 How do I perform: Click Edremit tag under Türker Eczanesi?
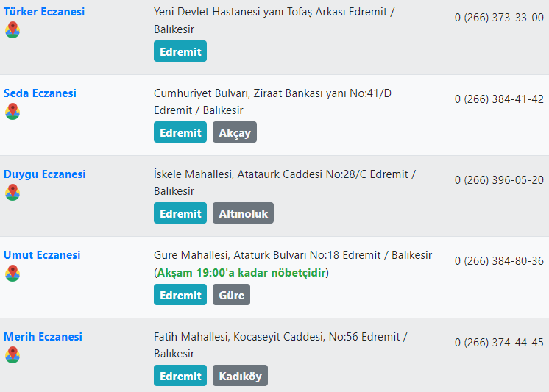pyautogui.click(x=180, y=51)
